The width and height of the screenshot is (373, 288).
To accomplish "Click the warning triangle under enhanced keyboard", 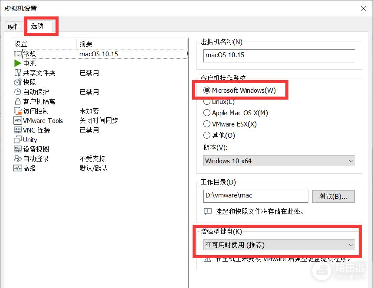I will pyautogui.click(x=208, y=259).
